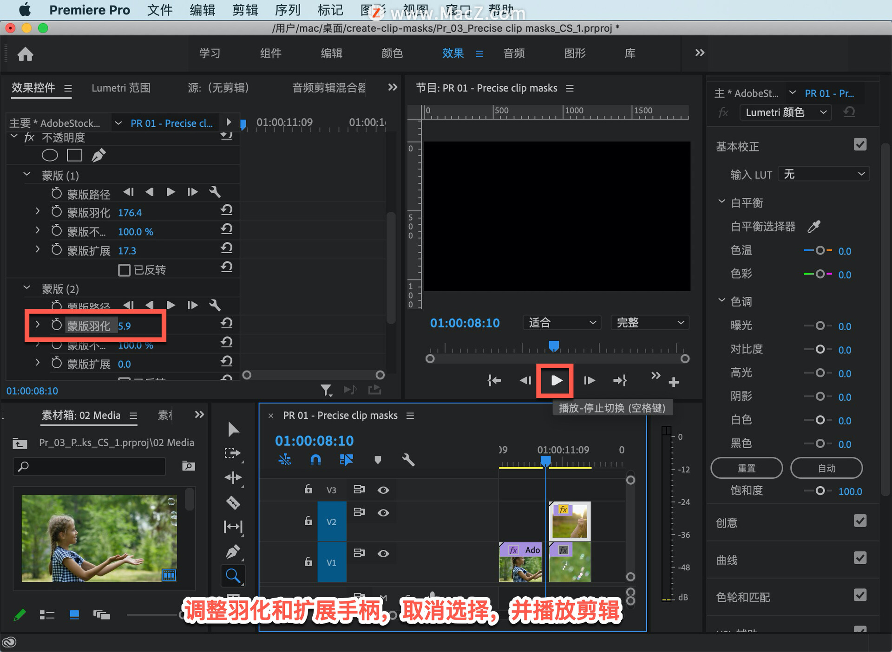Track 蒙版(1) mask forward
892x652 pixels.
coord(171,192)
